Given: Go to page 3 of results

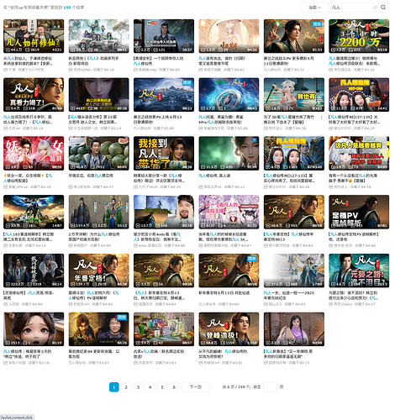Looking at the screenshot, I should (x=138, y=387).
